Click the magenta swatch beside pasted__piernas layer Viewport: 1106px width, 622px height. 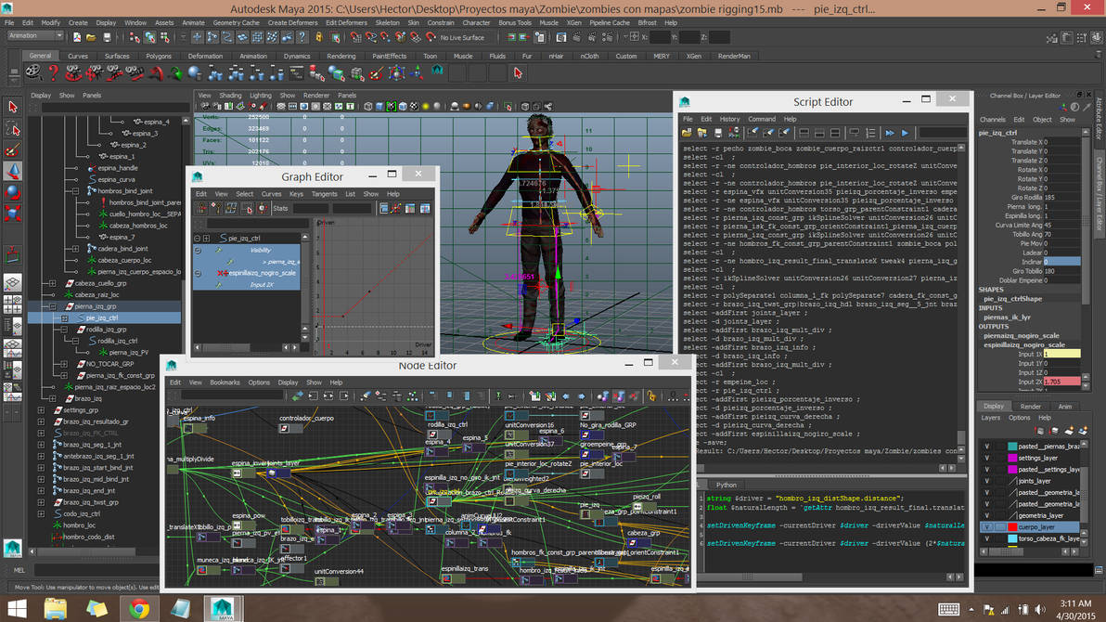coord(1012,447)
